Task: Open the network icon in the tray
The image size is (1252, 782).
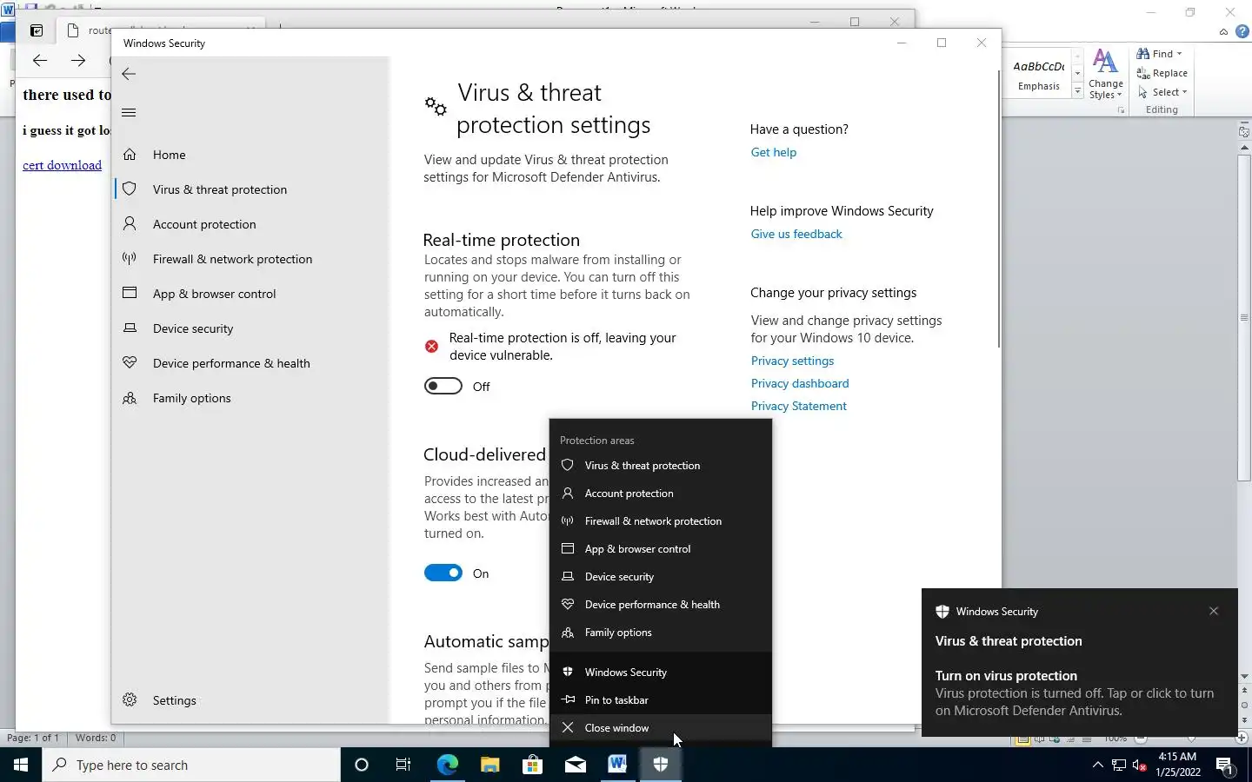Action: pyautogui.click(x=1119, y=765)
